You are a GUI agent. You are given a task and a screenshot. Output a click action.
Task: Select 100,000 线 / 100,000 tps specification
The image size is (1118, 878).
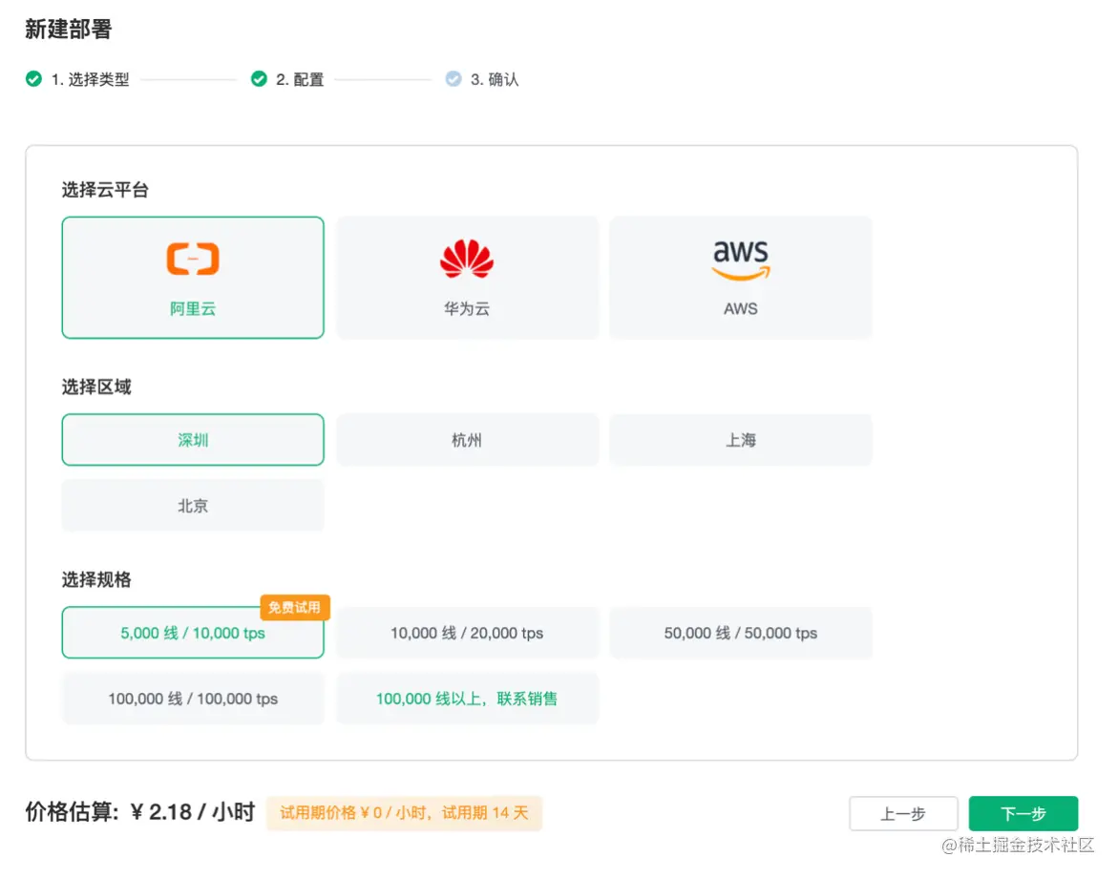192,699
